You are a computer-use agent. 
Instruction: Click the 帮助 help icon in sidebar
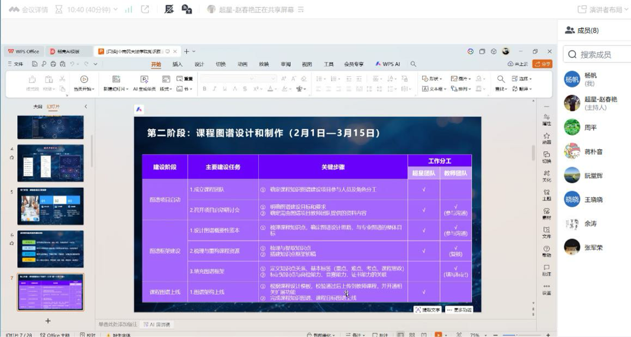pos(546,251)
